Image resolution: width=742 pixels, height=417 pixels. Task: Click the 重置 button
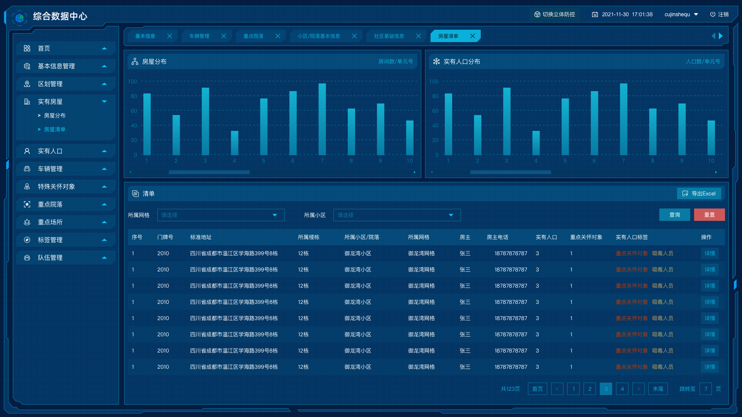tap(710, 215)
